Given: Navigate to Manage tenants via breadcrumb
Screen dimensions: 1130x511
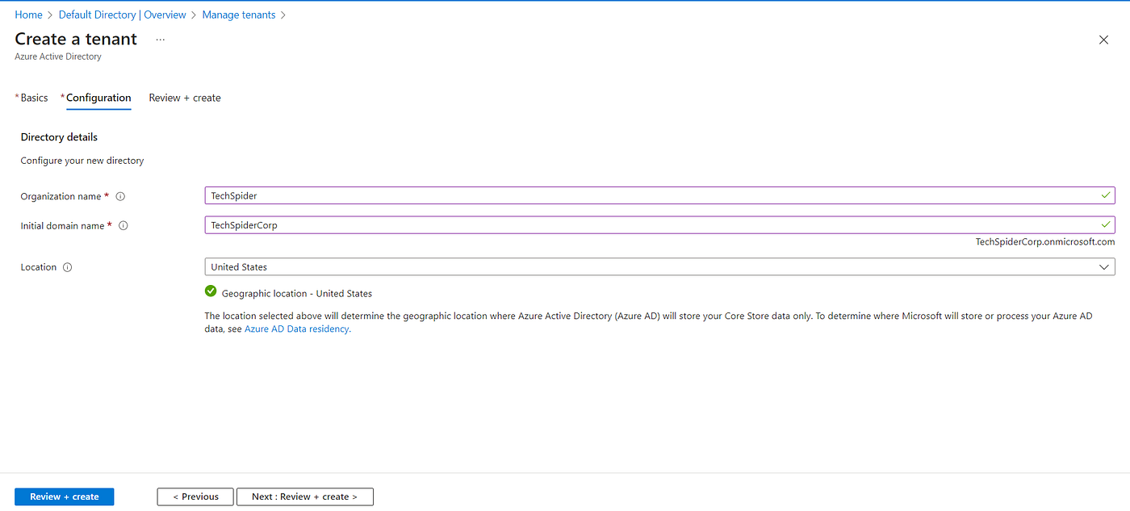Looking at the screenshot, I should pos(238,14).
